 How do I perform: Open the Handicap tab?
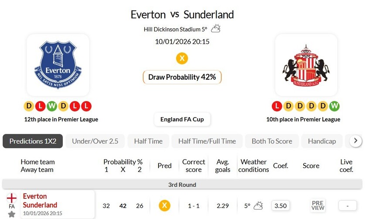pos(322,141)
